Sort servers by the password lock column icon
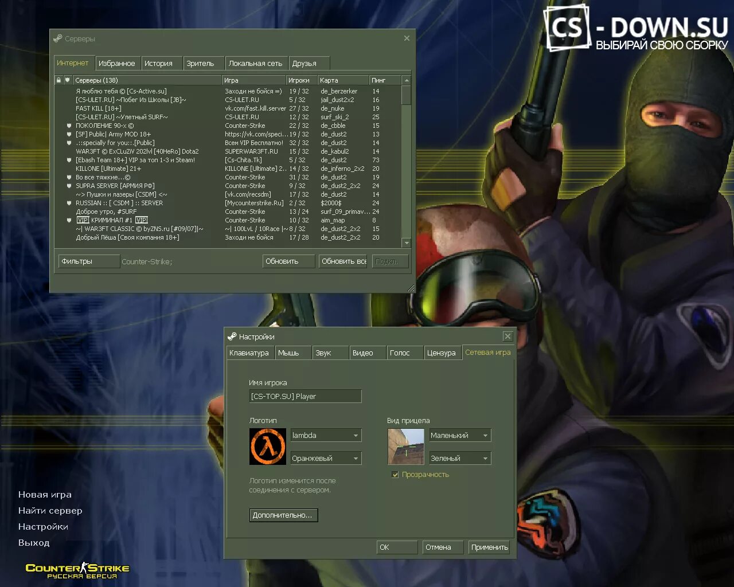Viewport: 734px width, 587px height. coord(58,80)
